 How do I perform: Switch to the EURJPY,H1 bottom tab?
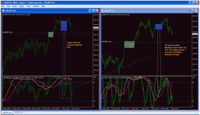19,112
